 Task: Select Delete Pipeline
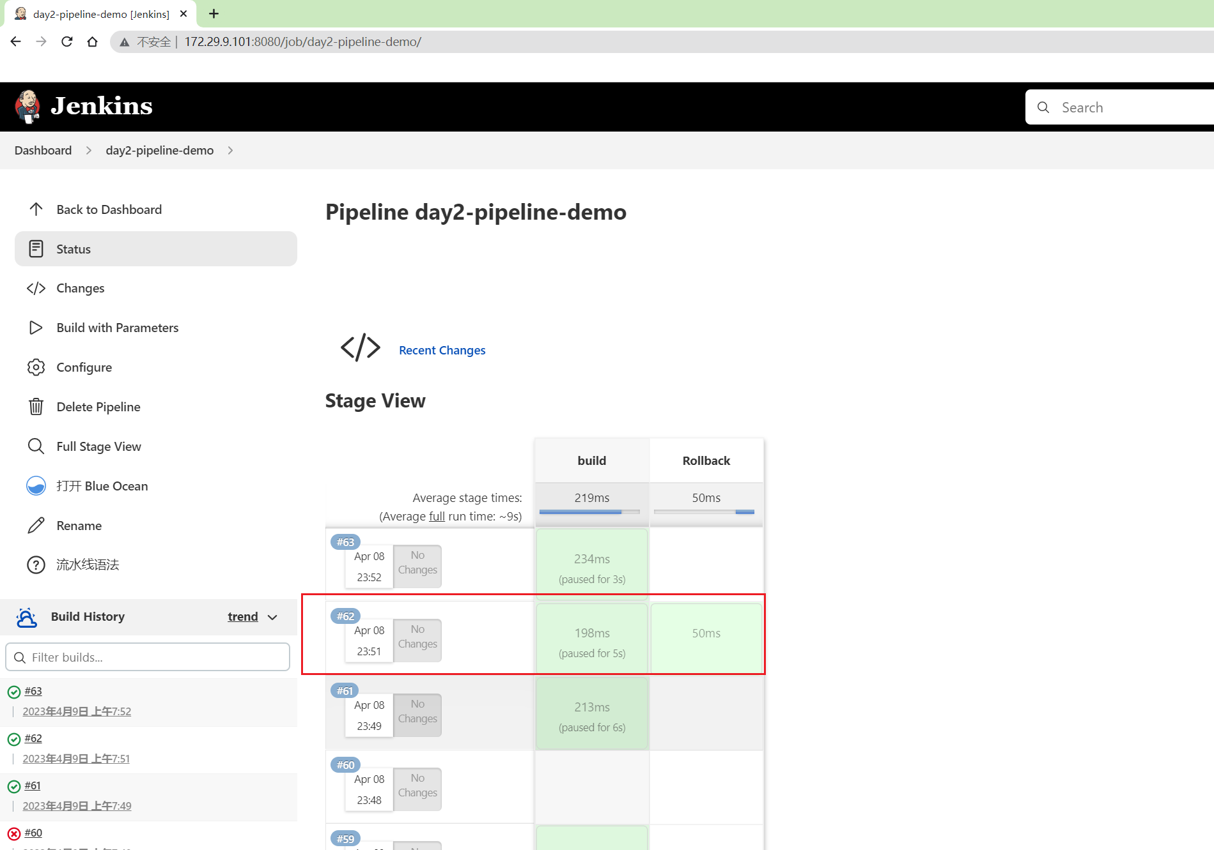click(x=98, y=407)
